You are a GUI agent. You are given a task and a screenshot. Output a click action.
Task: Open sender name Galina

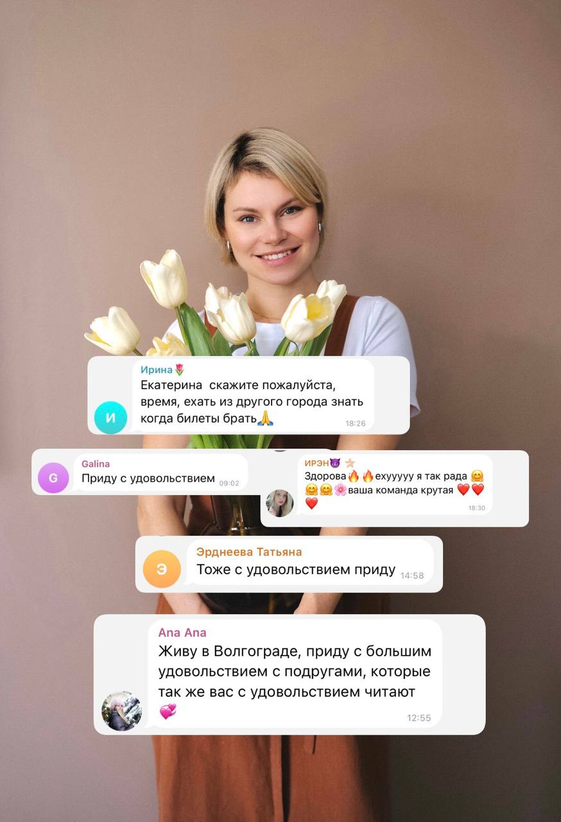coord(96,464)
